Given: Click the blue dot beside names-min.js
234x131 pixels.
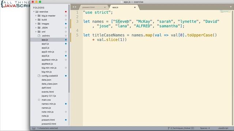Looking at the screenshot, I should click(x=66, y=104).
